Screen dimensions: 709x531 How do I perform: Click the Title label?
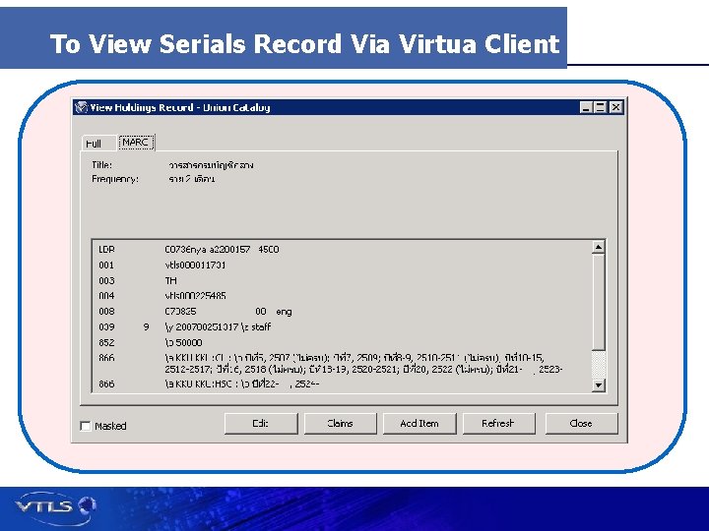pyautogui.click(x=101, y=165)
